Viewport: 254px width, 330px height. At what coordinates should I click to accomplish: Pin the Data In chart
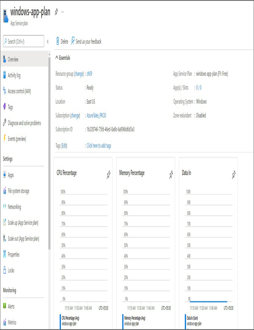[x=233, y=174]
